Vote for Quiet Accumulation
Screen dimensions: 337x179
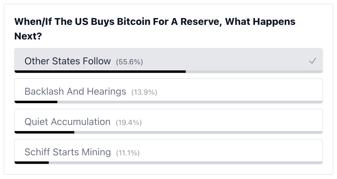(168, 121)
